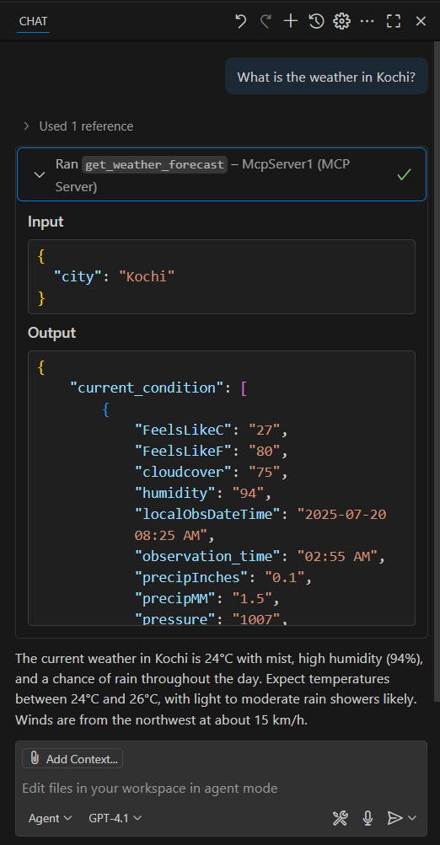Open the send options dropdown chevron
Screen dimensions: 440x845
coord(412,818)
